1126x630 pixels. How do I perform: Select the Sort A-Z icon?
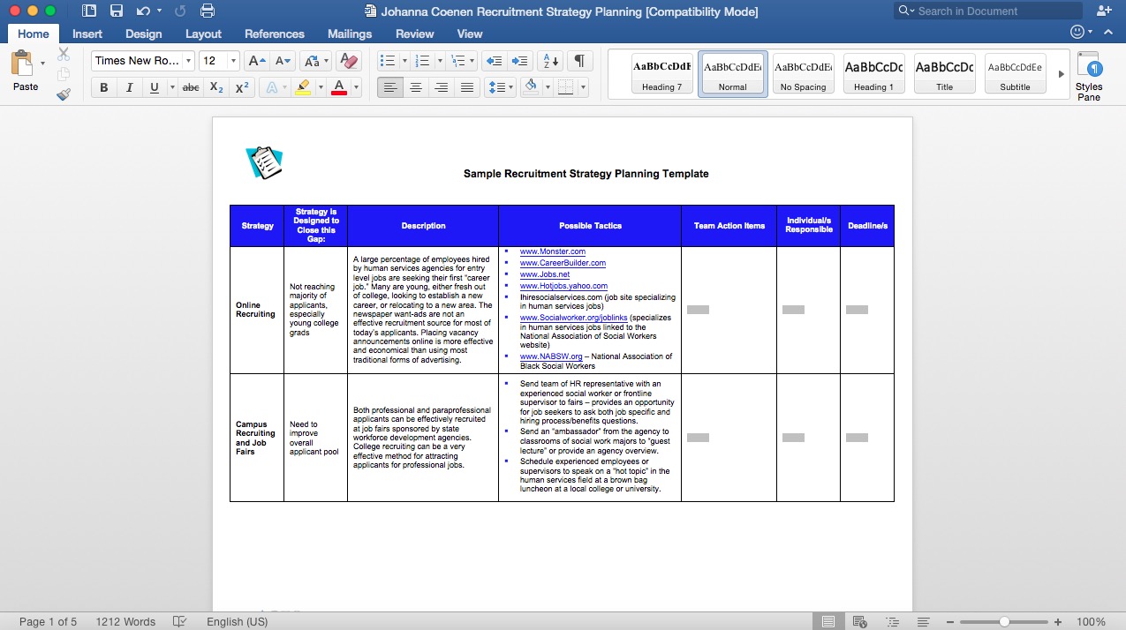[548, 62]
